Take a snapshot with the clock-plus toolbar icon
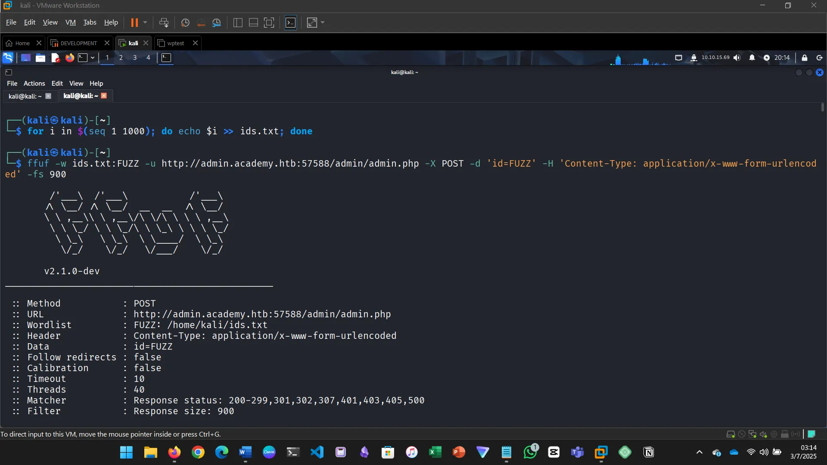827x465 pixels. point(185,22)
